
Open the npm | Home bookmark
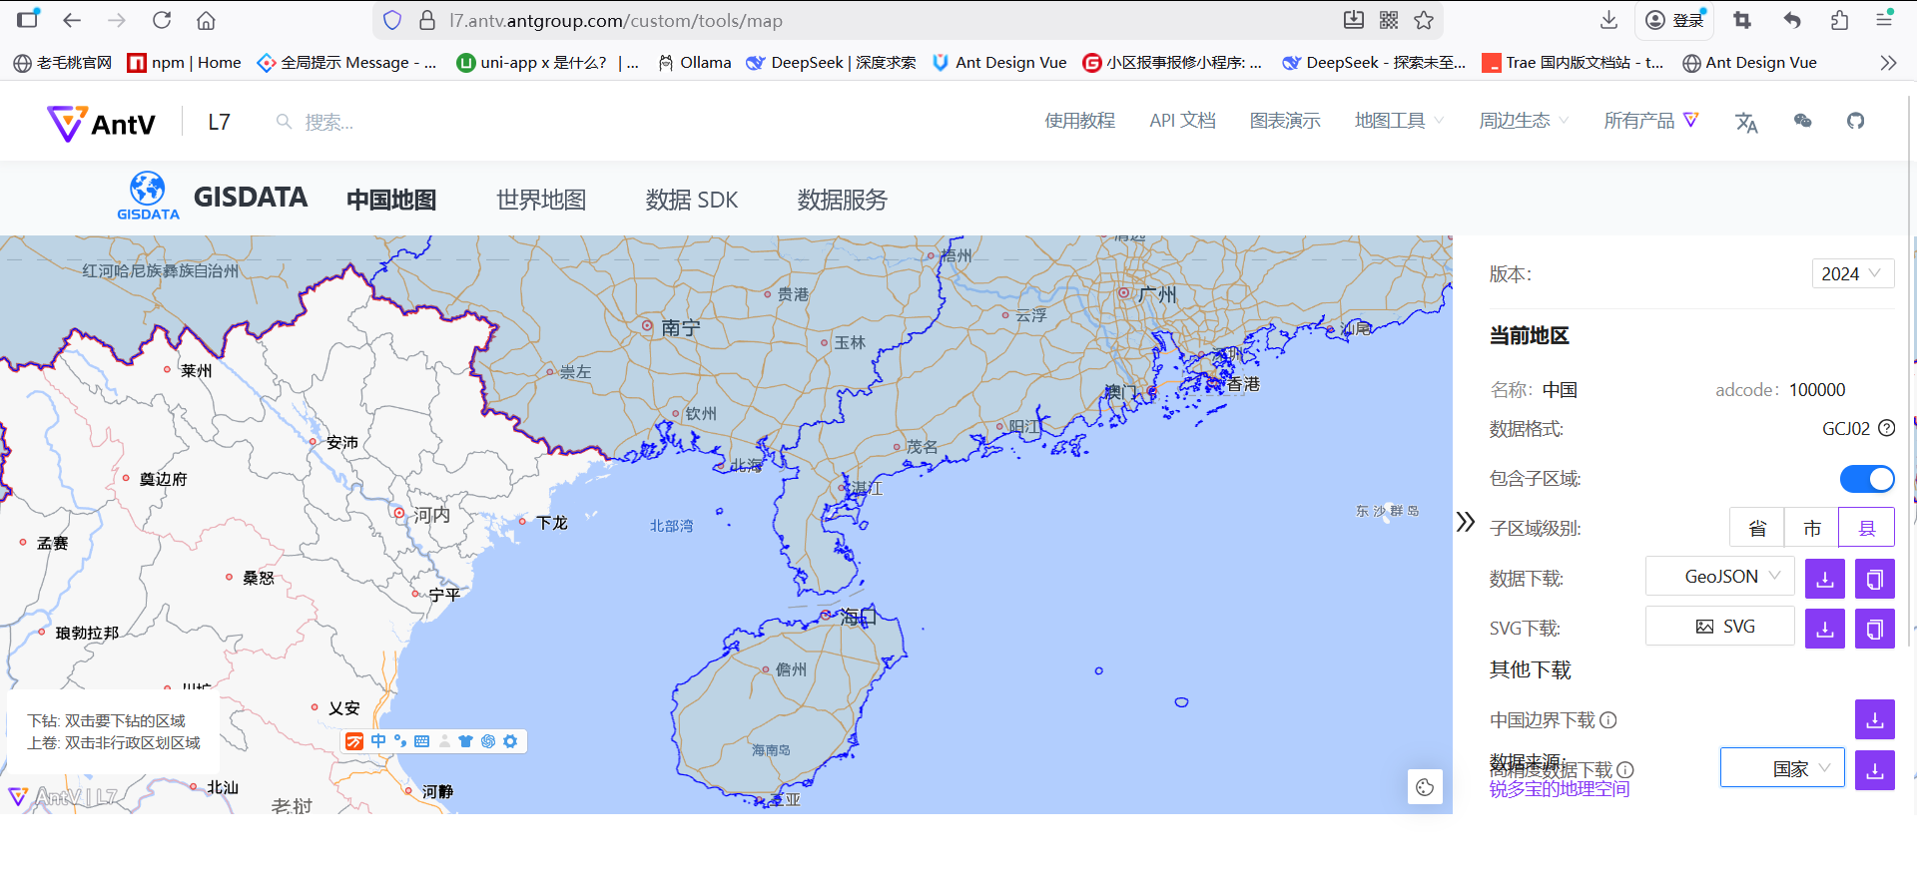tap(185, 63)
